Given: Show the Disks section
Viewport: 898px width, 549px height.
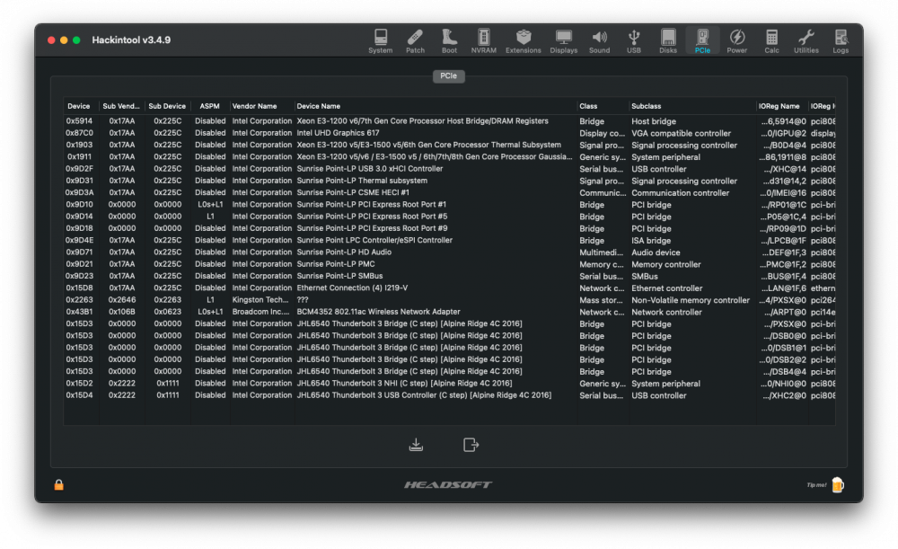Looking at the screenshot, I should click(x=668, y=41).
